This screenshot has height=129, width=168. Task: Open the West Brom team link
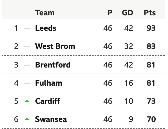click(x=55, y=46)
